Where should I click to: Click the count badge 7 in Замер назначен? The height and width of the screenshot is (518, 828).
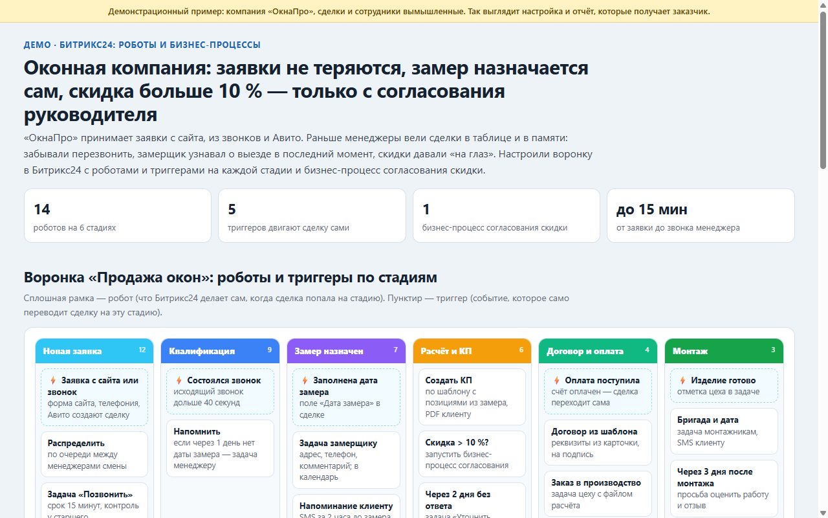(x=395, y=350)
